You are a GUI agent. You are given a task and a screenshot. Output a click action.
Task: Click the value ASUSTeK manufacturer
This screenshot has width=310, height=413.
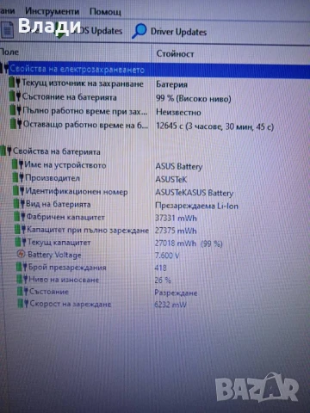pos(171,180)
